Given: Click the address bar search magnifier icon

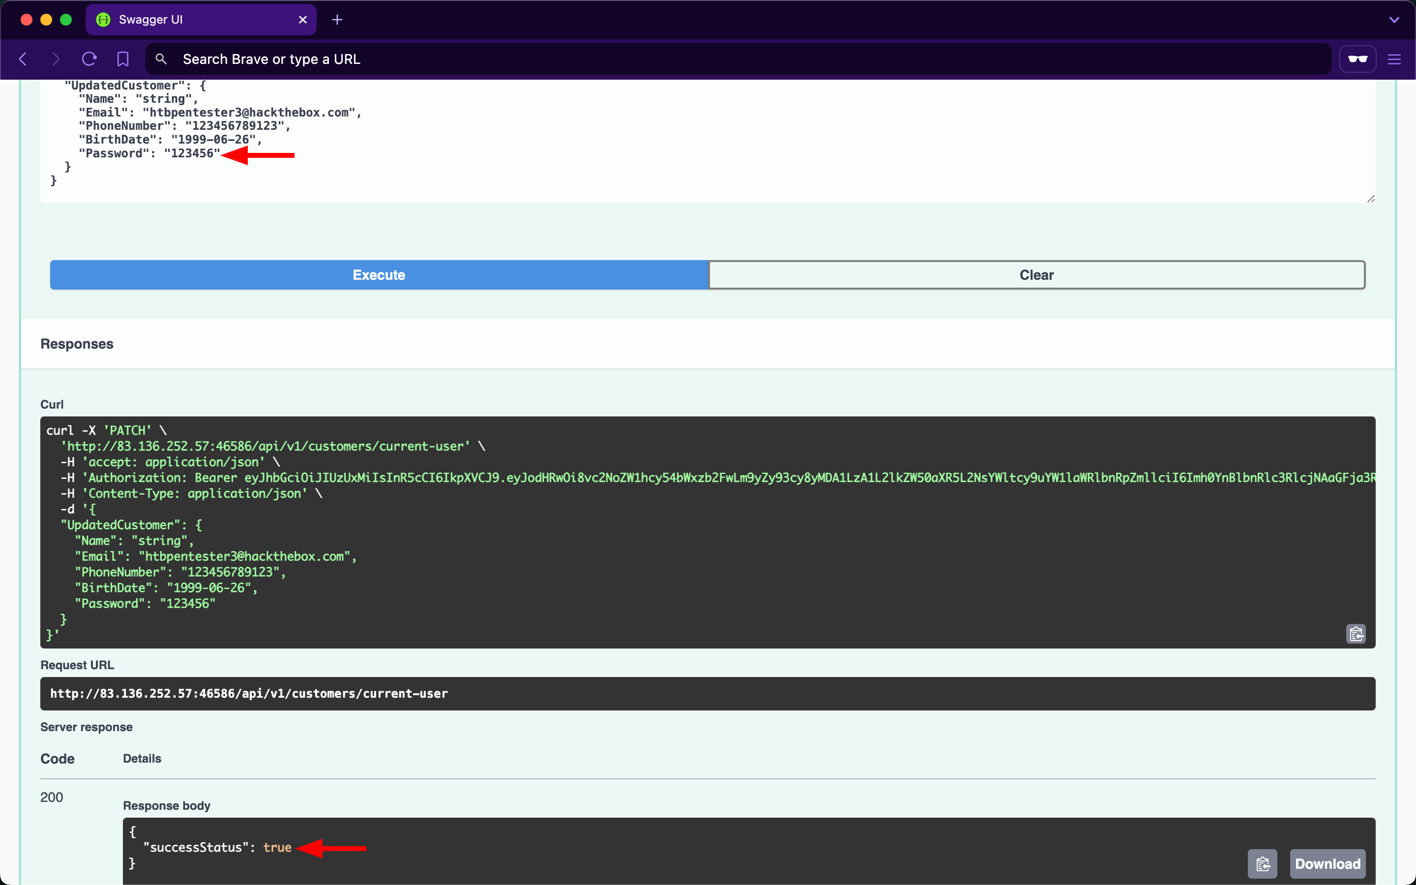Looking at the screenshot, I should [x=161, y=59].
